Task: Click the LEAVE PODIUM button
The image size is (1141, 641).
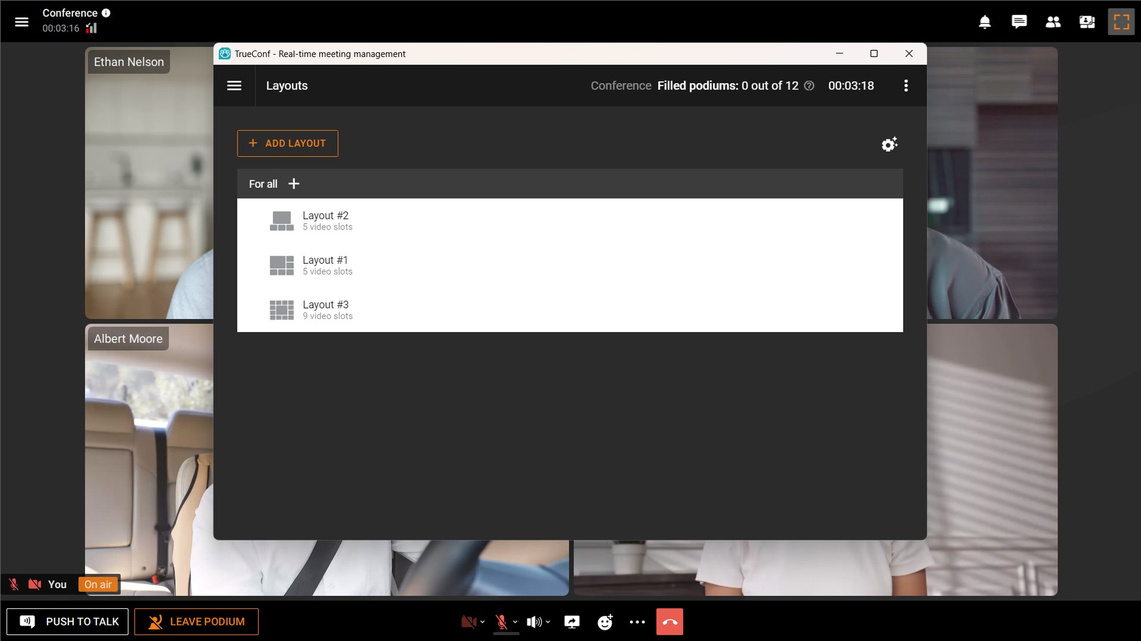Action: click(x=196, y=621)
